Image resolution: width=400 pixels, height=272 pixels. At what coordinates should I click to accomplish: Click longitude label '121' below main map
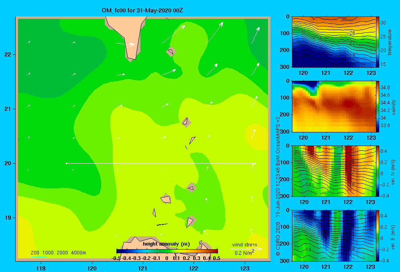(143, 268)
